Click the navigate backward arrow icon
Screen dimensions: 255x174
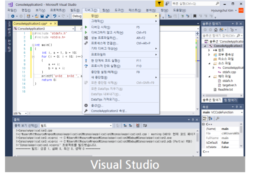pos(13,16)
